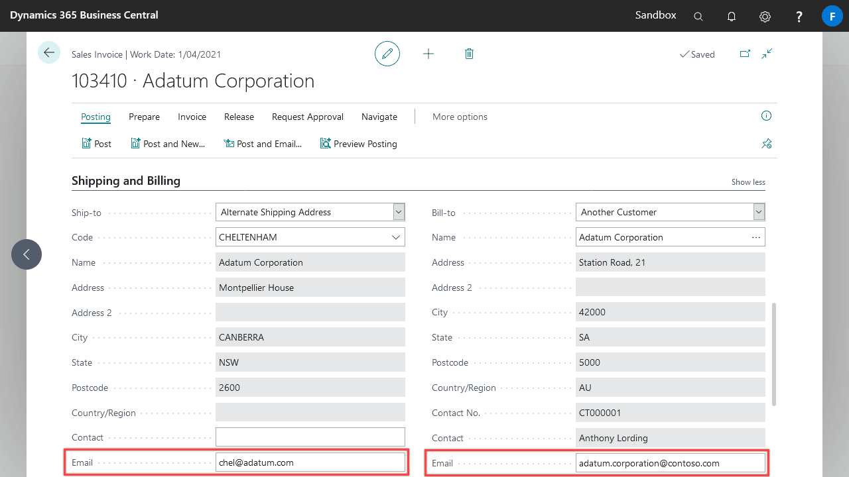Click Bill-to City value 42000
The height and width of the screenshot is (477, 849).
click(671, 312)
